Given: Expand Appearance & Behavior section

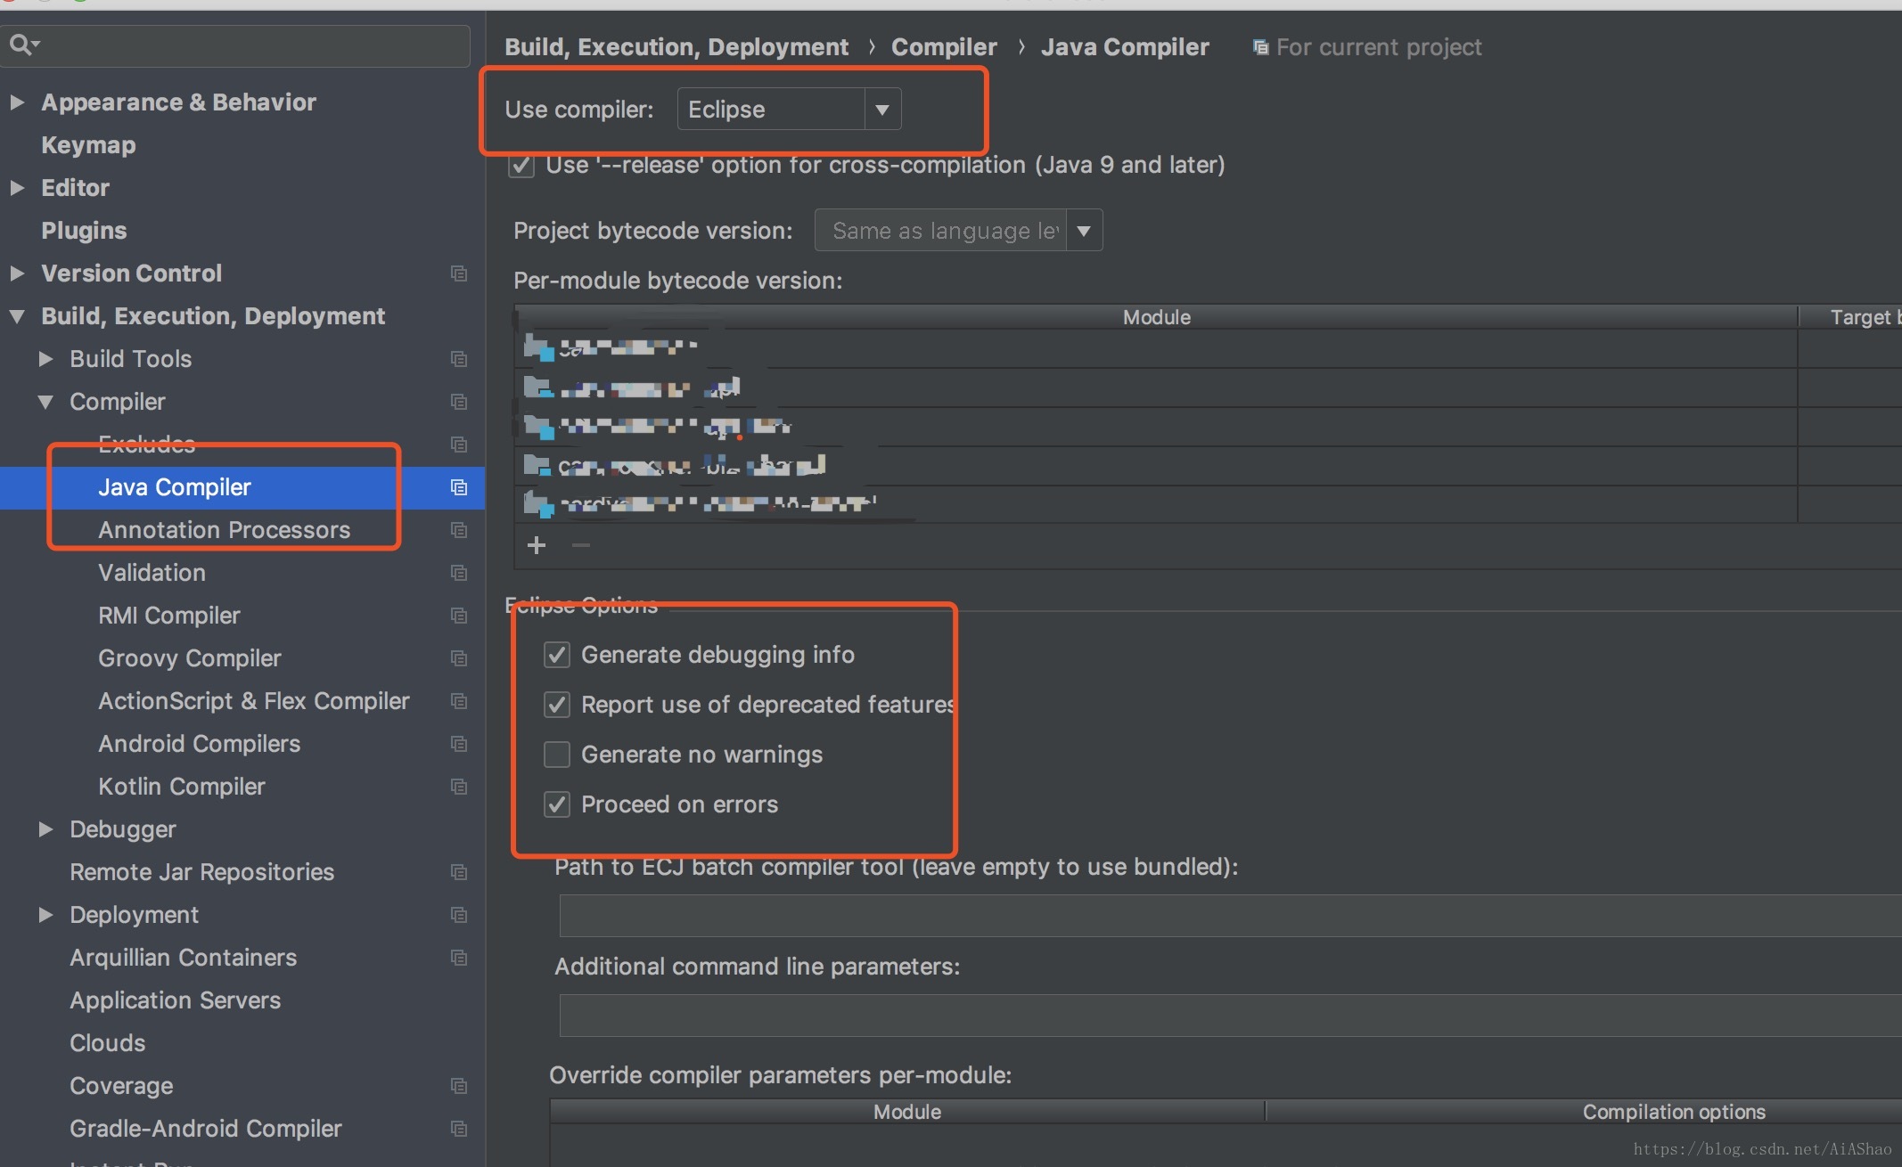Looking at the screenshot, I should coord(16,102).
